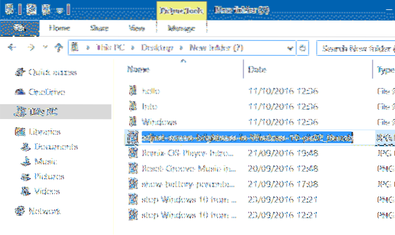Screen dimensions: 395x235
Task: Open Libraries in the sidebar
Action: point(45,131)
